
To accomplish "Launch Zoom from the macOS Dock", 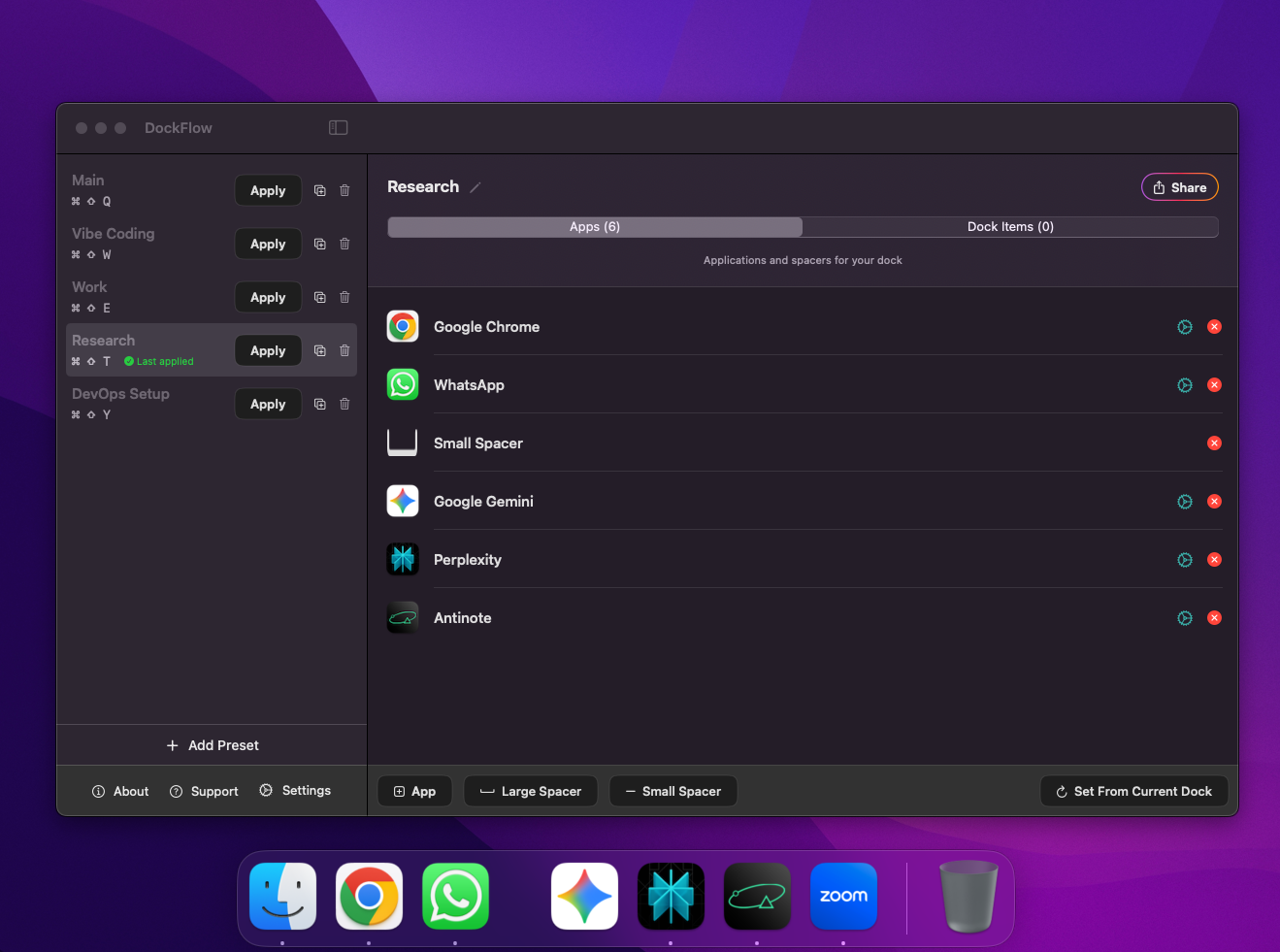I will [842, 896].
